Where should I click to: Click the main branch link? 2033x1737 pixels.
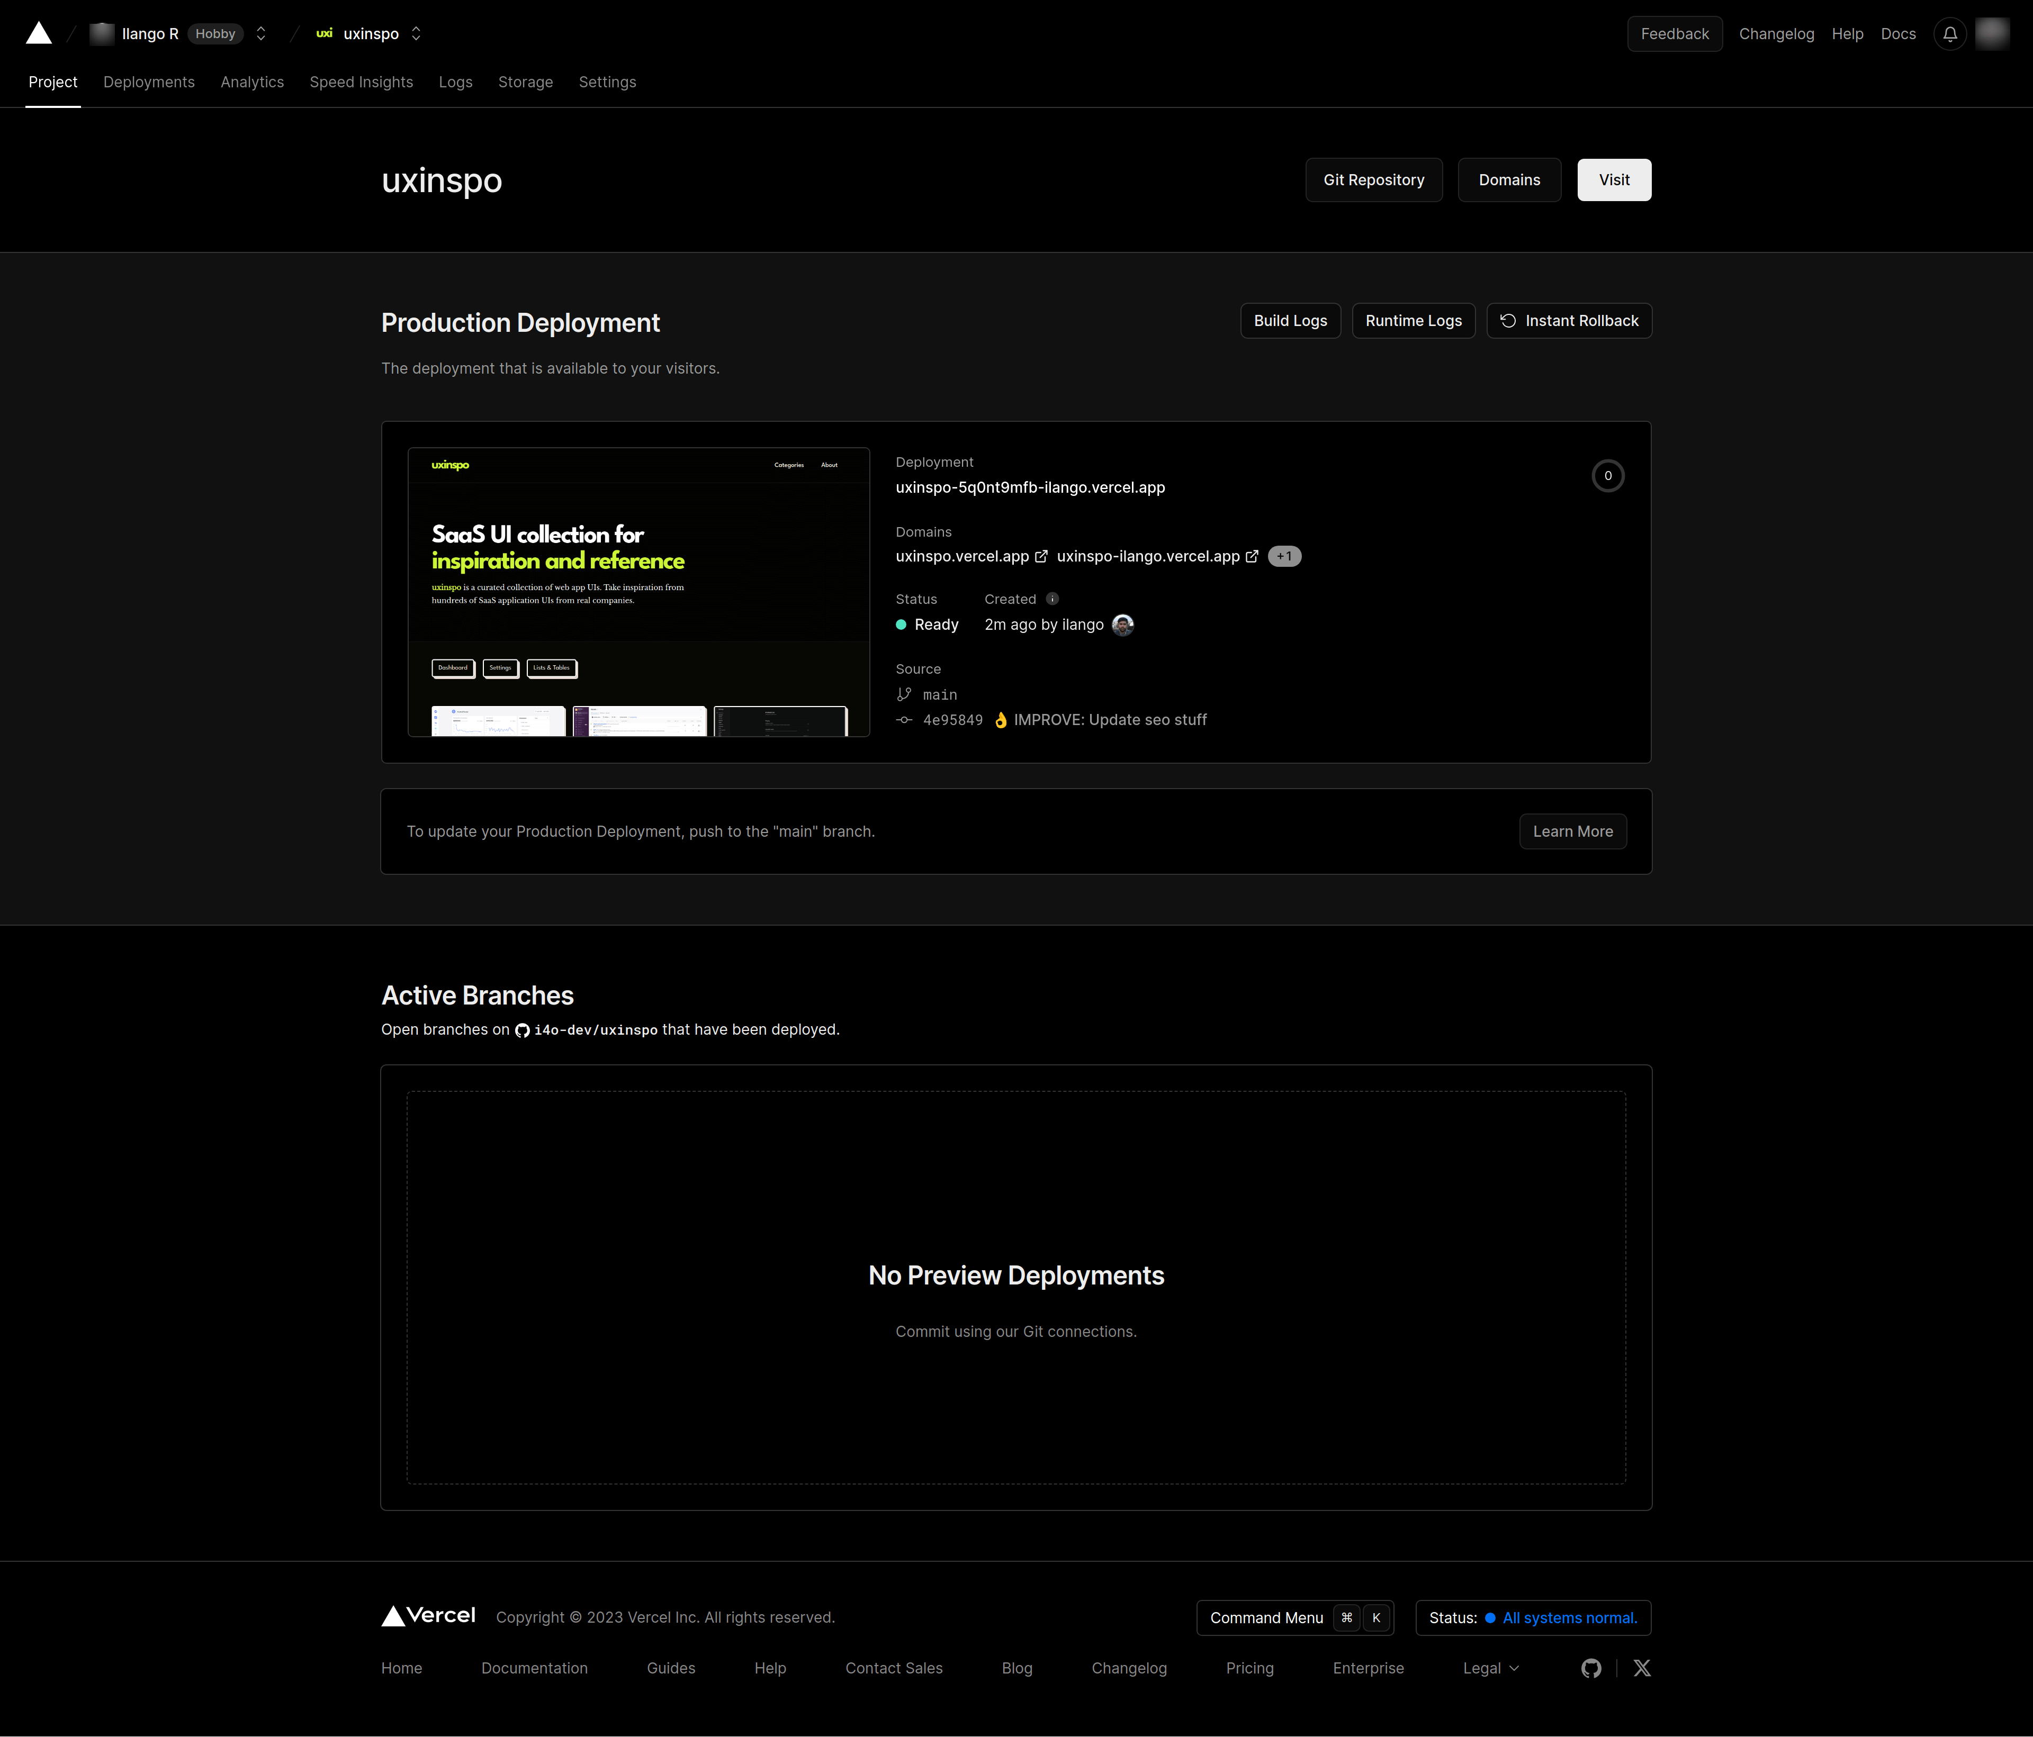pyautogui.click(x=940, y=694)
